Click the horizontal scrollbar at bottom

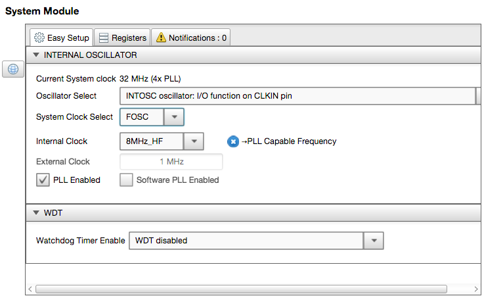click(x=241, y=289)
